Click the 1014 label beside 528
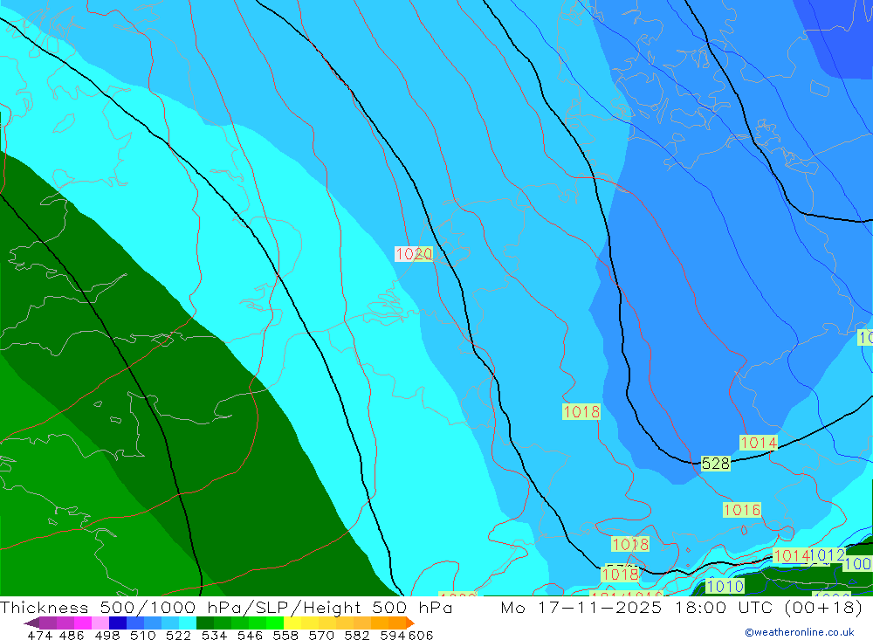Screen dimensions: 873x640 pyautogui.click(x=759, y=443)
